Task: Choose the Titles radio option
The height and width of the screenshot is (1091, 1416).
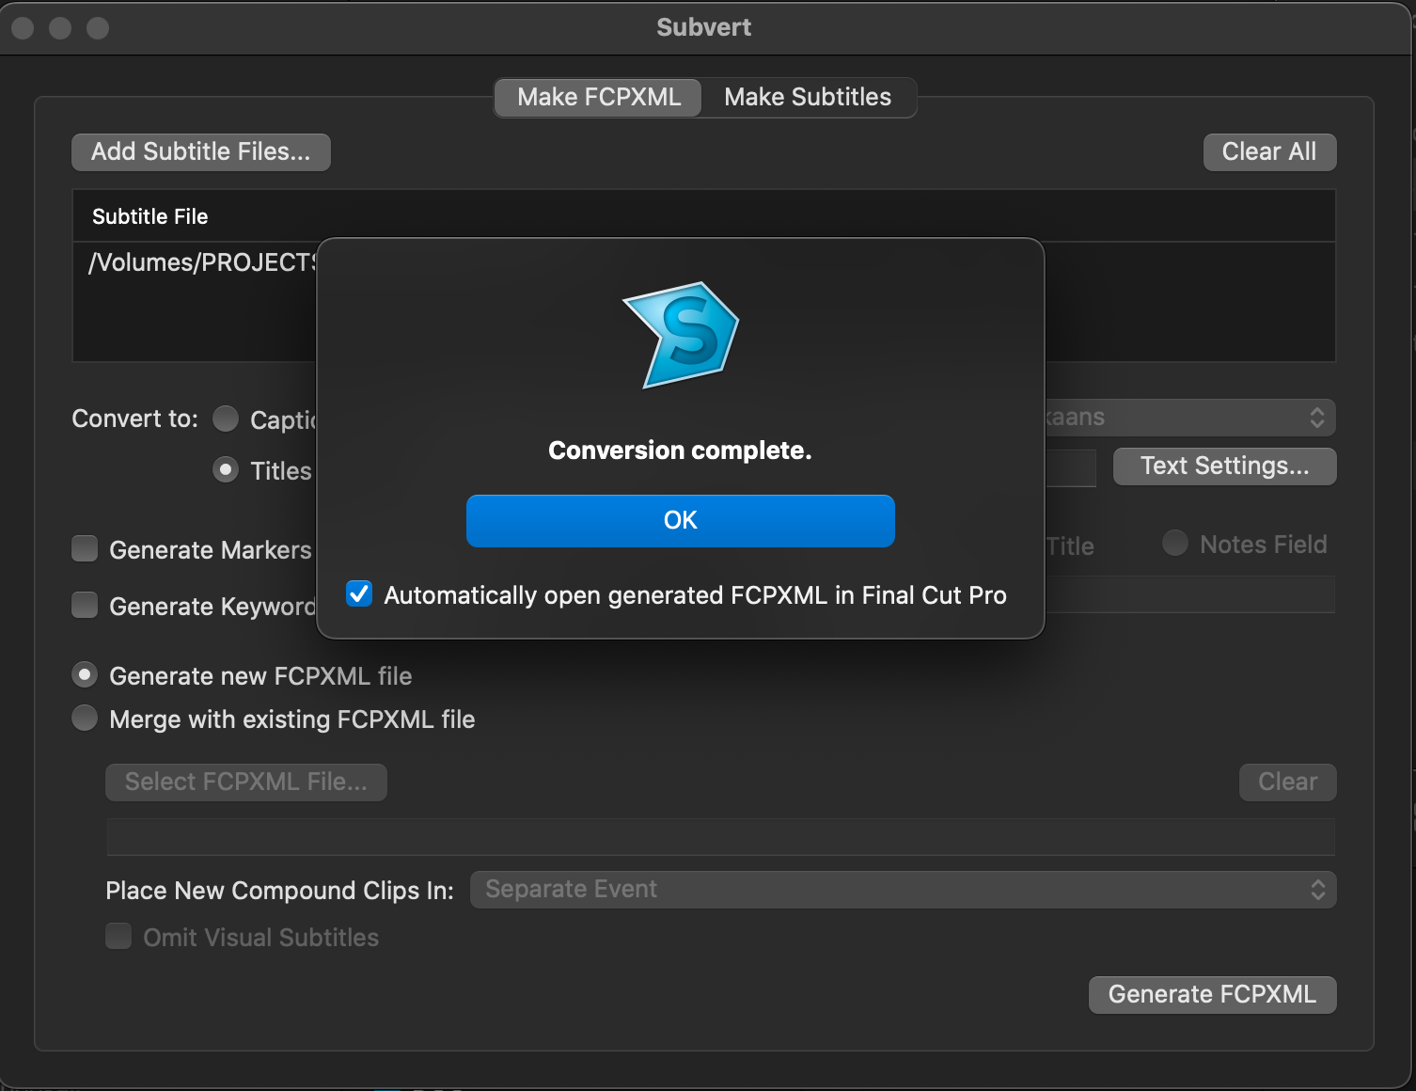Action: 226,469
